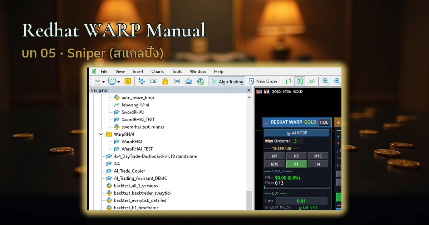Select the H1 timeframe button

(296, 164)
